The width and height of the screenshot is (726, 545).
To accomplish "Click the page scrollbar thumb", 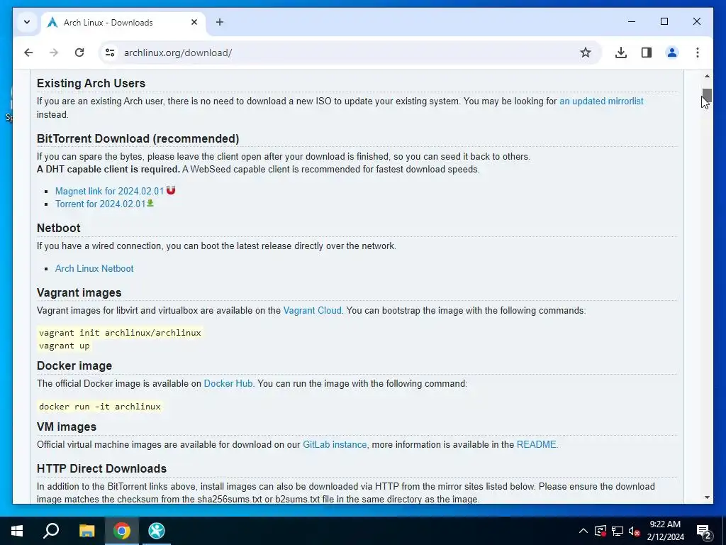I will click(707, 96).
